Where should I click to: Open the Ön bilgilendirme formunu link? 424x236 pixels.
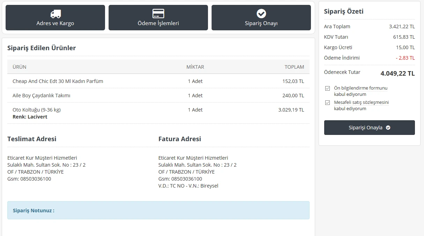[360, 88]
